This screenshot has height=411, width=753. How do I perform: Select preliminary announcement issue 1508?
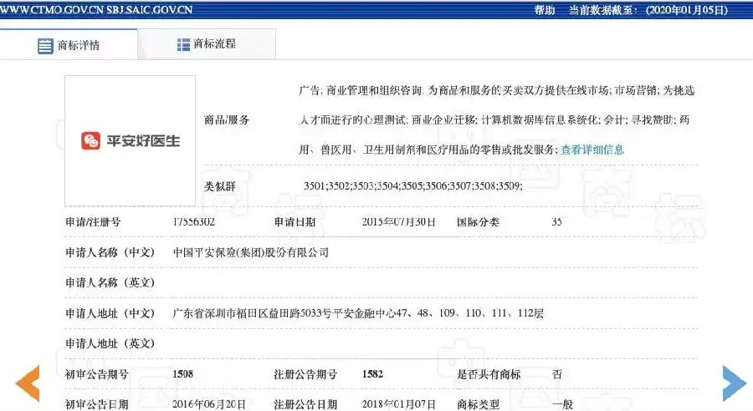click(x=182, y=374)
